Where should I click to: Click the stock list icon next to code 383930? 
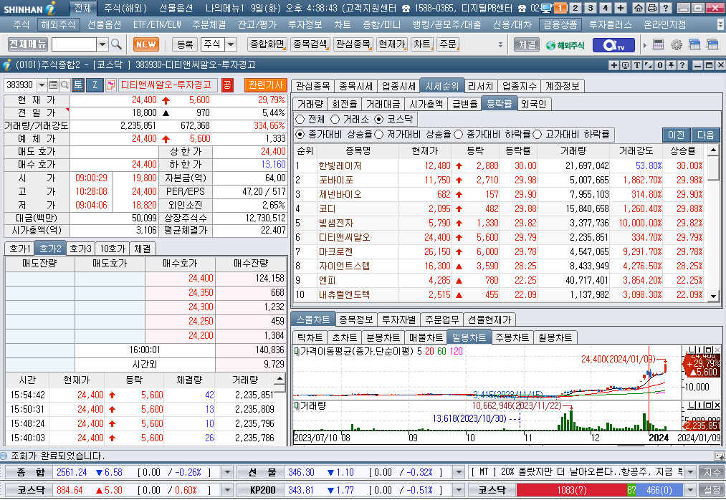pyautogui.click(x=53, y=85)
